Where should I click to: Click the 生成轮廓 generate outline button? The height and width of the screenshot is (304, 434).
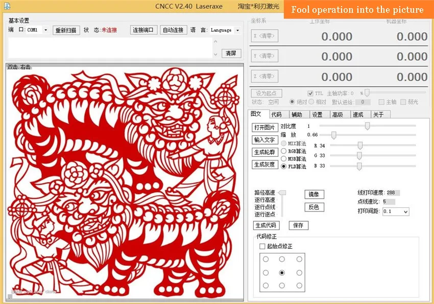pos(264,152)
